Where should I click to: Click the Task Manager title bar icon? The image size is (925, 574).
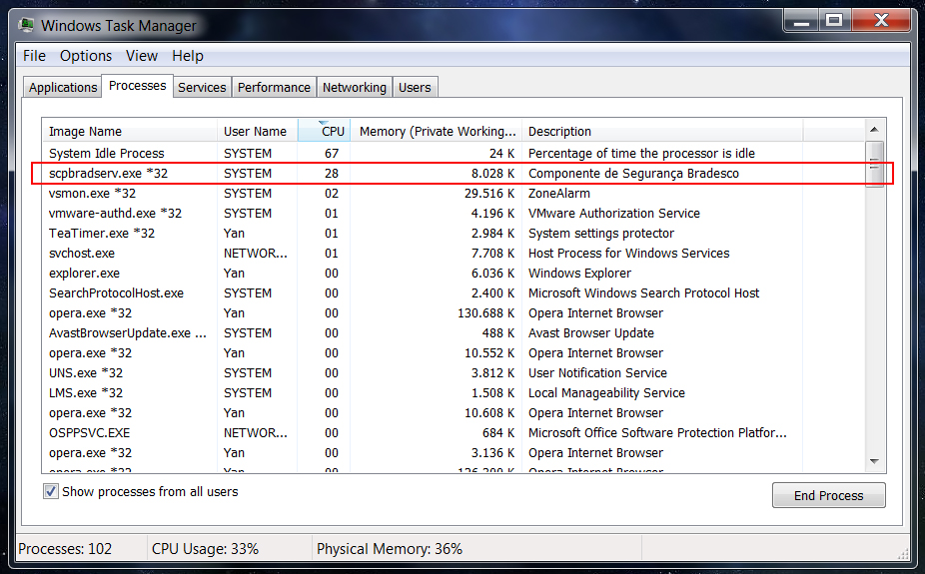pos(26,25)
